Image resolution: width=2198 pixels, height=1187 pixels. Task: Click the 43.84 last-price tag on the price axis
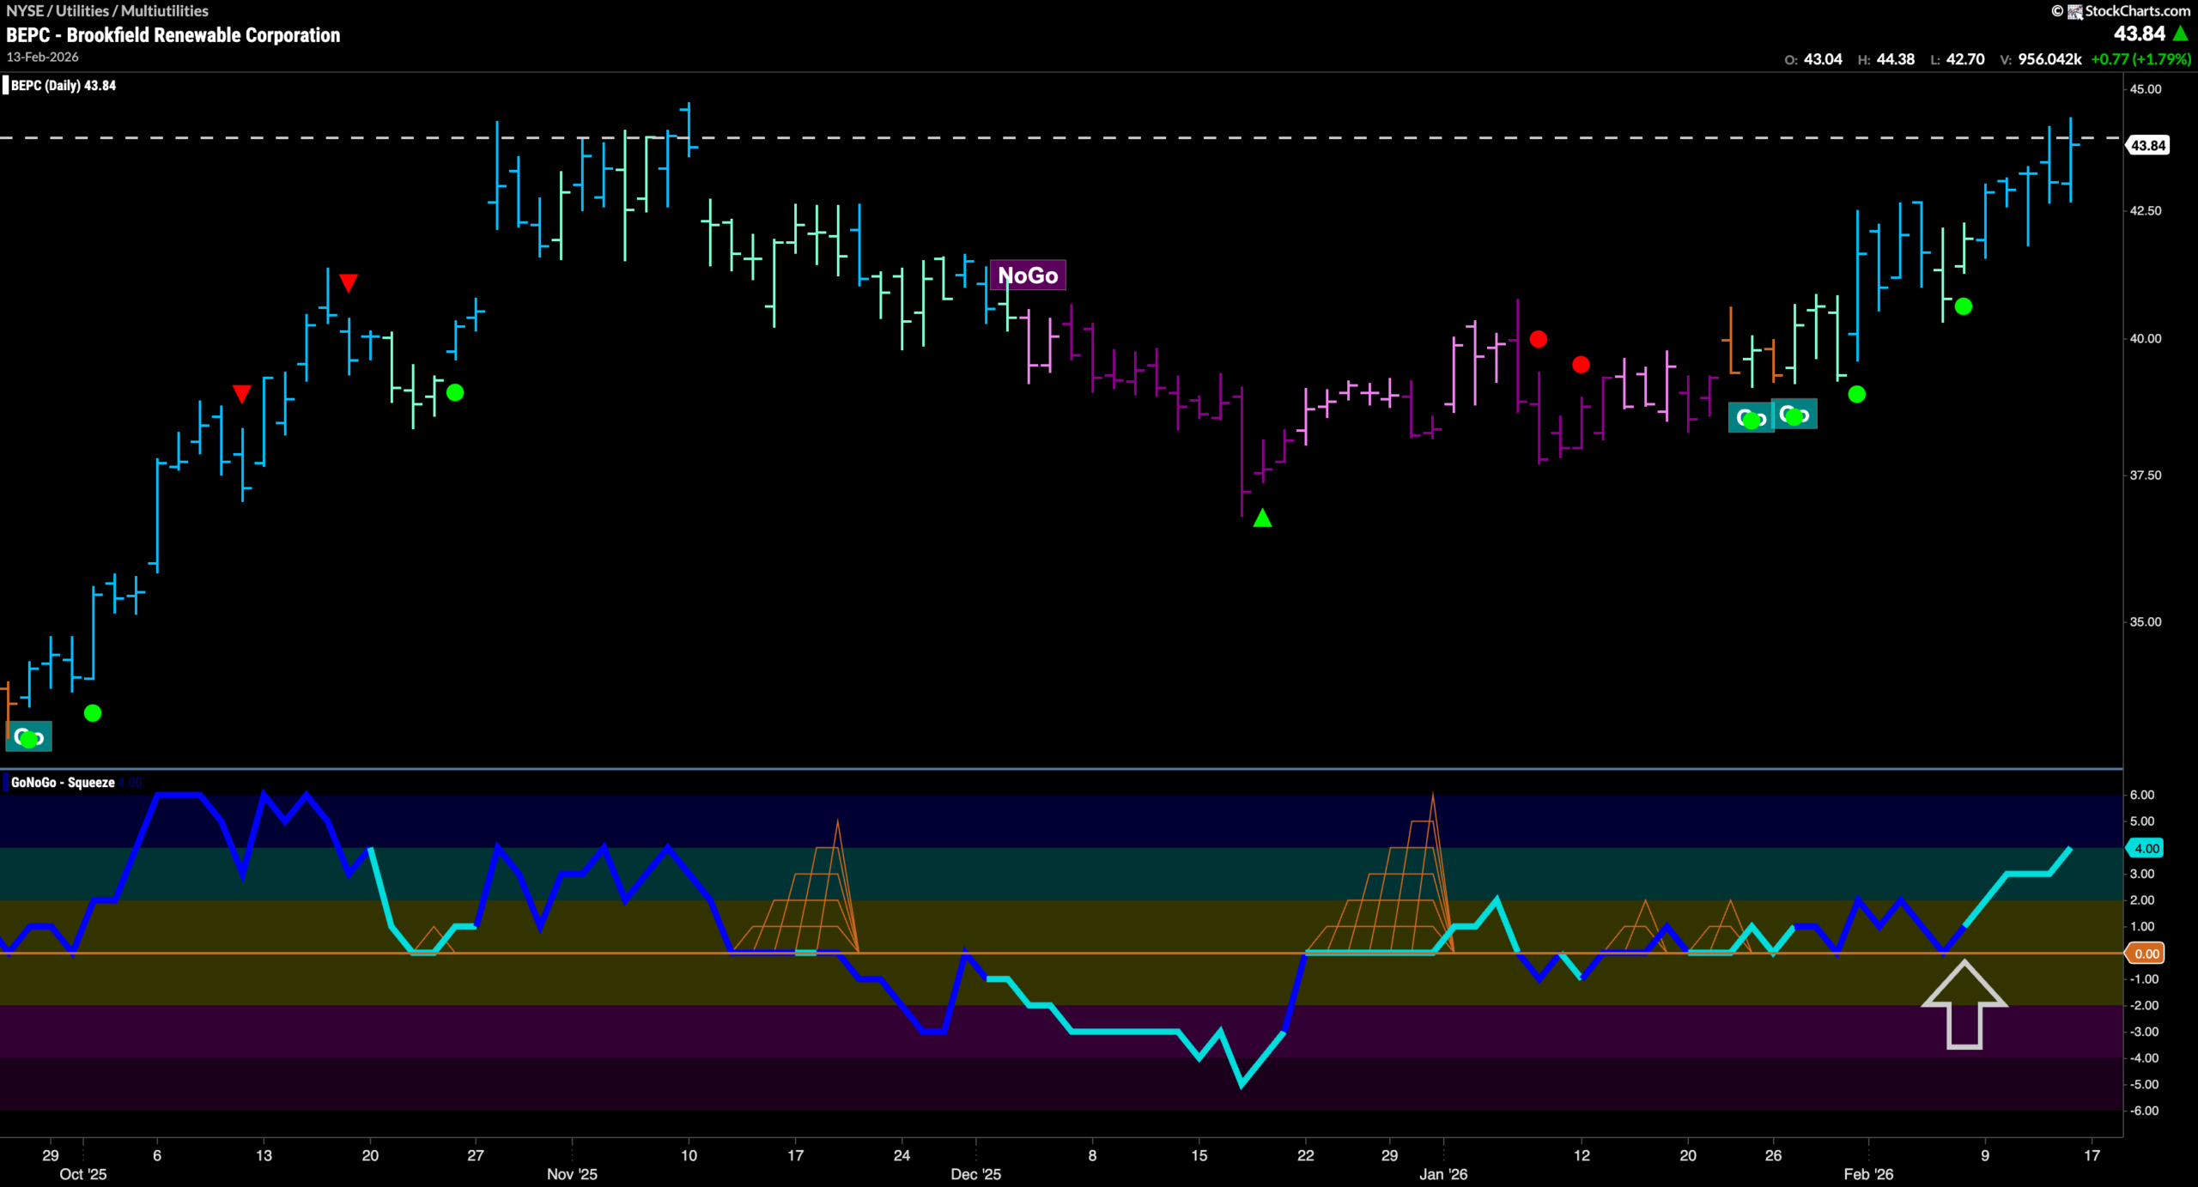tap(2147, 145)
